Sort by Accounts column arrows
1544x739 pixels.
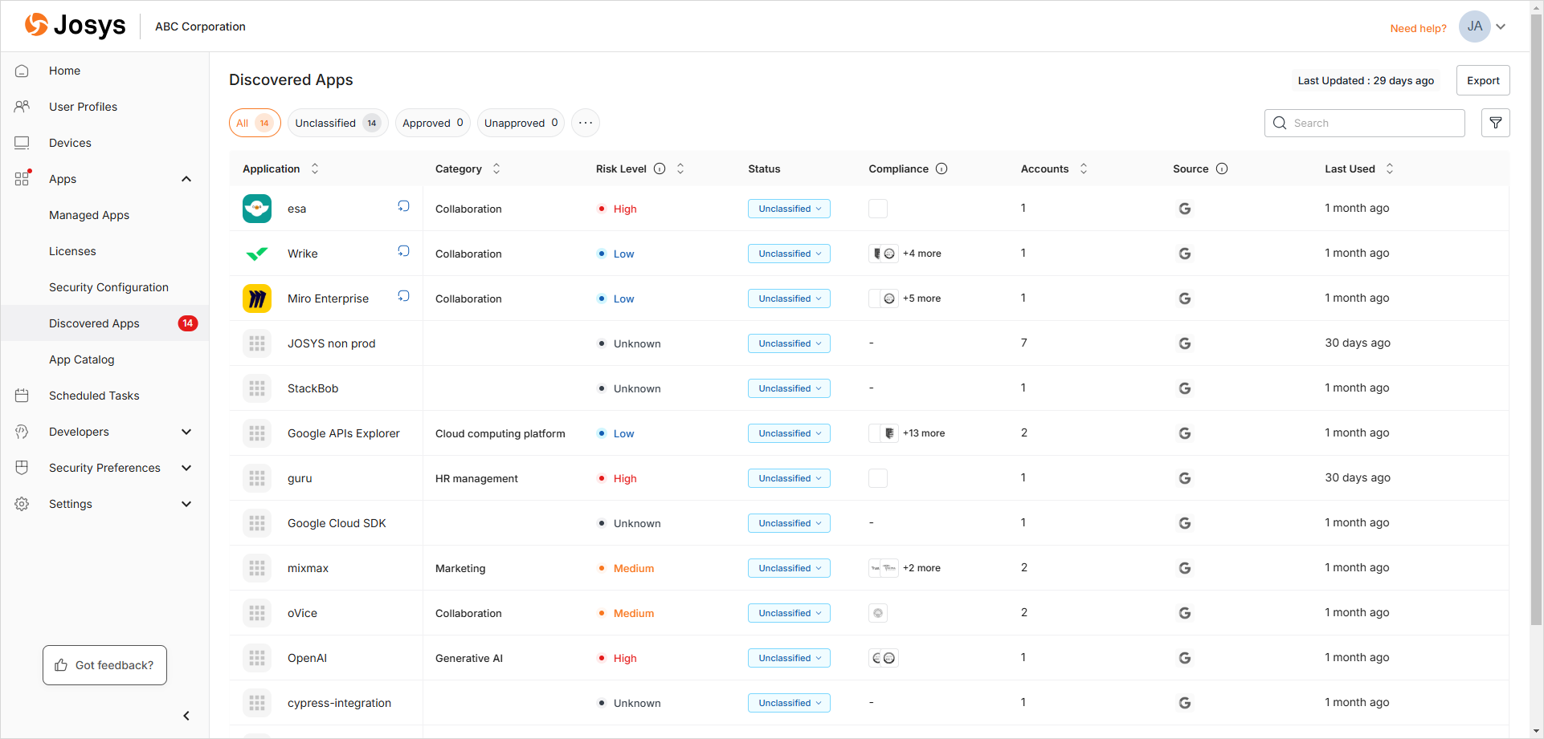pyautogui.click(x=1084, y=169)
